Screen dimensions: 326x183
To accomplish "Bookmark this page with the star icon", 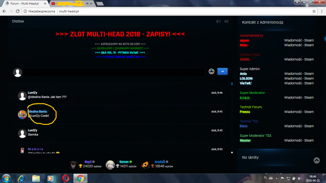I will [314, 11].
